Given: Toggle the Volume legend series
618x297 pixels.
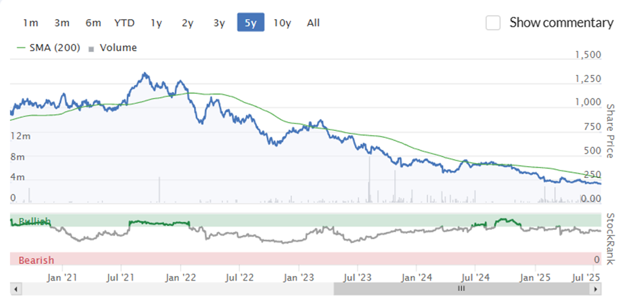Looking at the screenshot, I should click(x=113, y=48).
